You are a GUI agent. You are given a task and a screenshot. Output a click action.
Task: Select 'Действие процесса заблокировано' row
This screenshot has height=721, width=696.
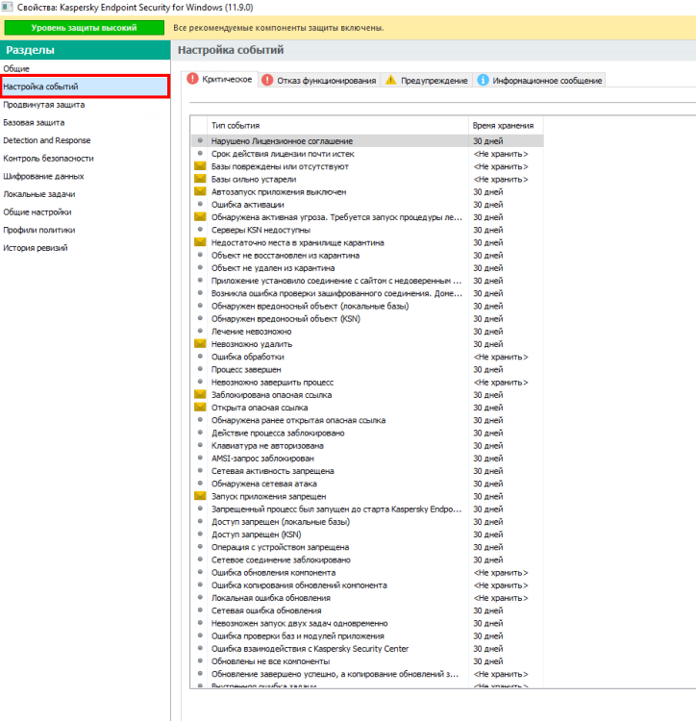tap(367, 433)
